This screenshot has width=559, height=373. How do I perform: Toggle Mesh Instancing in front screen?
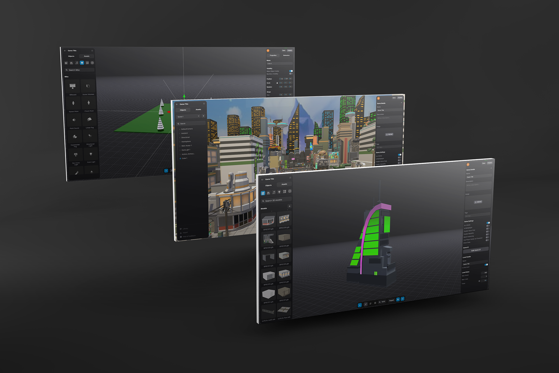click(487, 235)
